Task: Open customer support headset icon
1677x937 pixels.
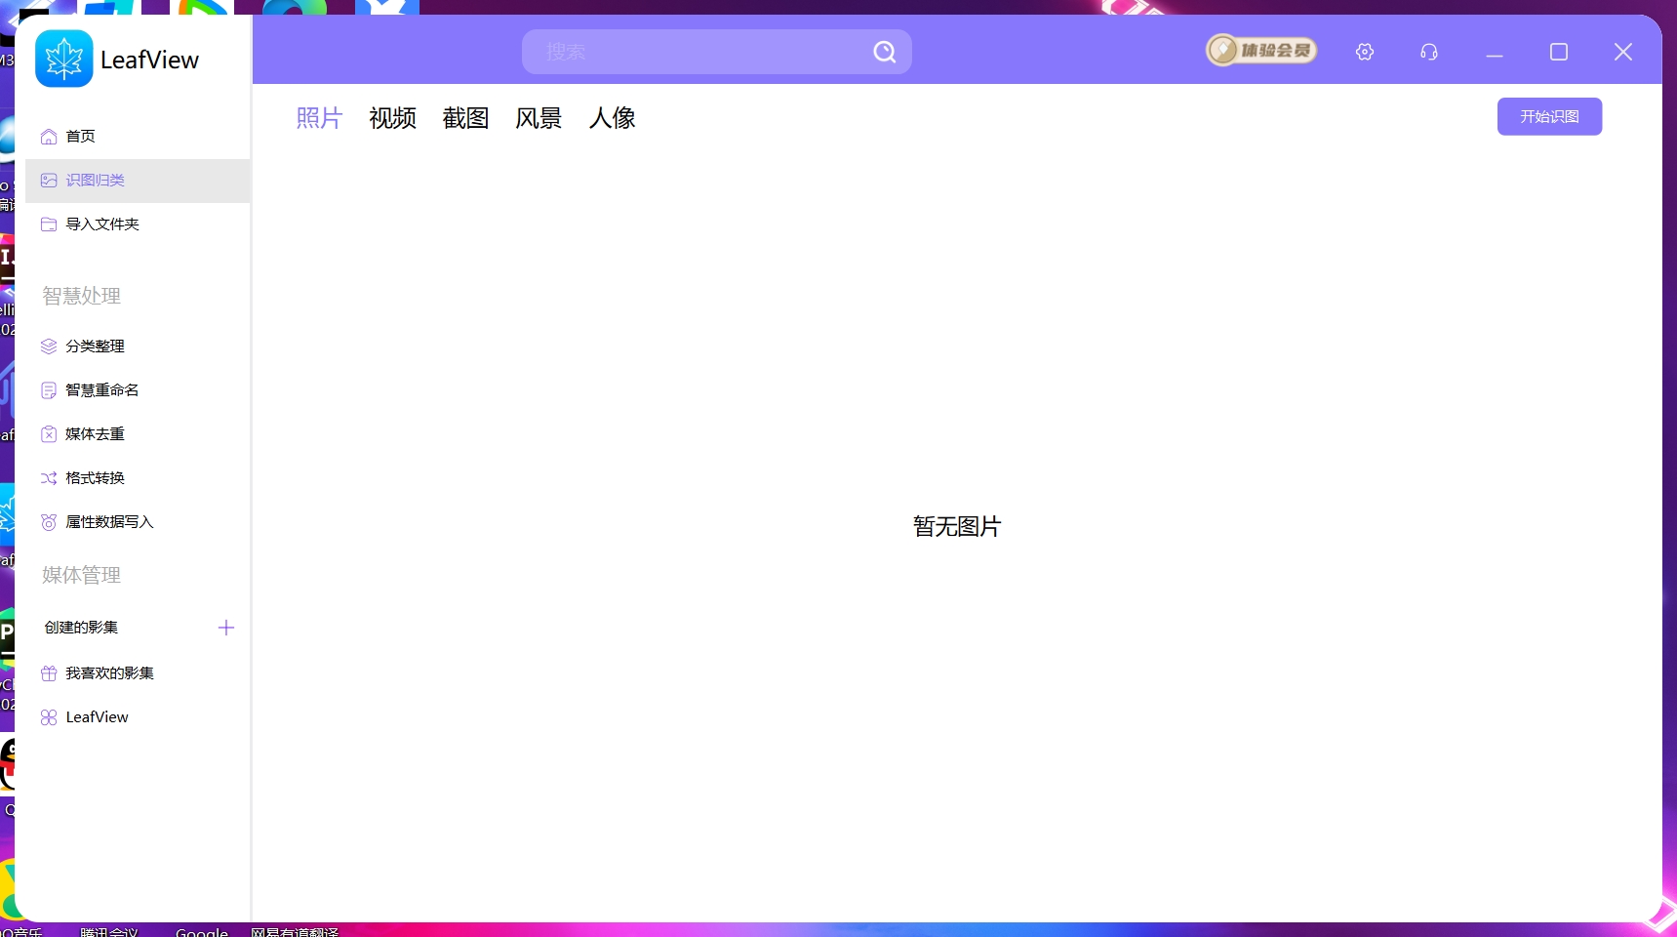Action: (x=1429, y=52)
